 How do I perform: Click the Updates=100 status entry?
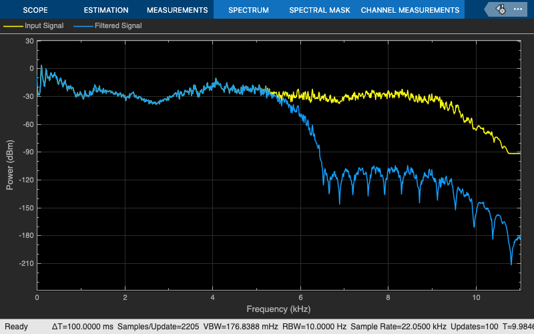(x=475, y=327)
